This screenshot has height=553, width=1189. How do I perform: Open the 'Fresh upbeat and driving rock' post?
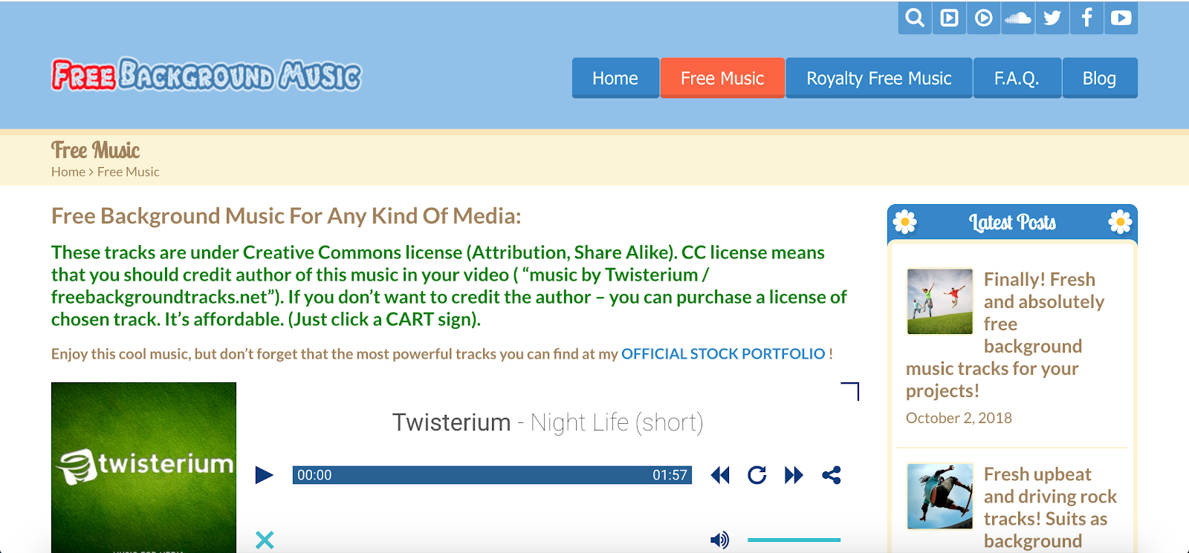pos(1050,508)
